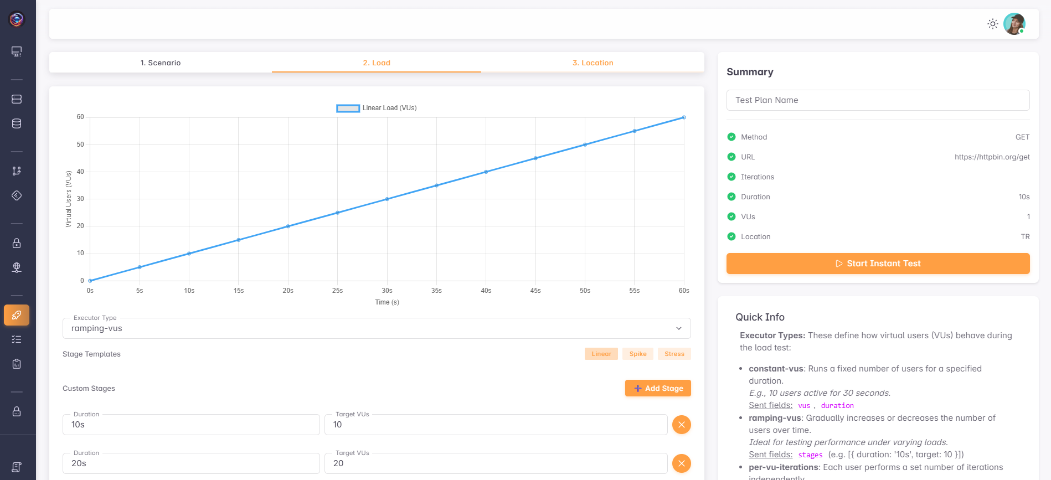
Task: Click the 'vus' code text in Quick Info
Action: (x=804, y=405)
